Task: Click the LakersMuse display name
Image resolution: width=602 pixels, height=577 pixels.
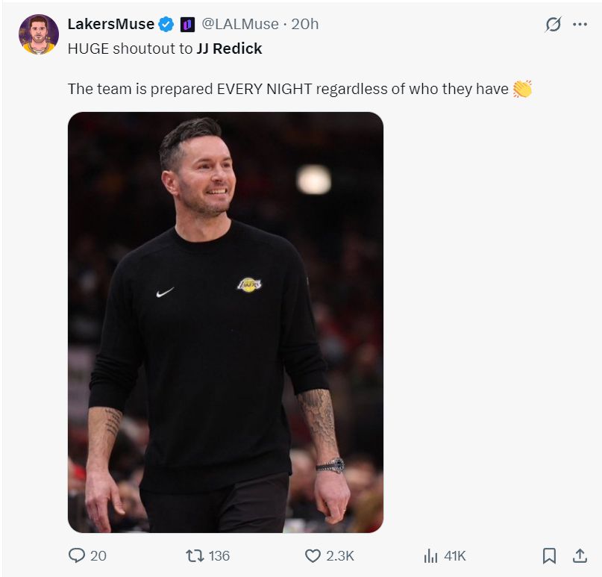Action: point(110,24)
